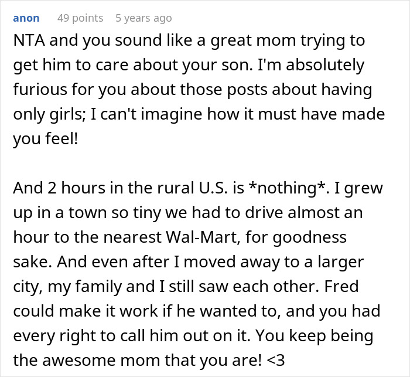
Task: Click the 49 points score
Action: click(80, 18)
